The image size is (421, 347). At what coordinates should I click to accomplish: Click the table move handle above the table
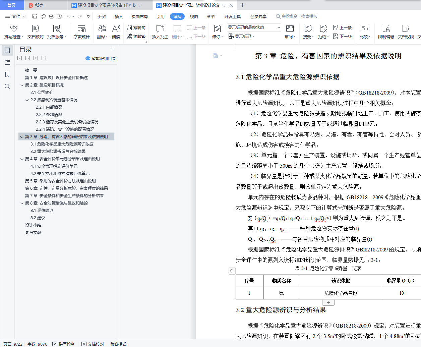pyautogui.click(x=232, y=271)
